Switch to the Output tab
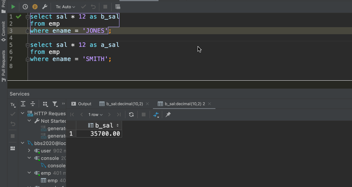This screenshot has height=187, width=352. (x=81, y=104)
